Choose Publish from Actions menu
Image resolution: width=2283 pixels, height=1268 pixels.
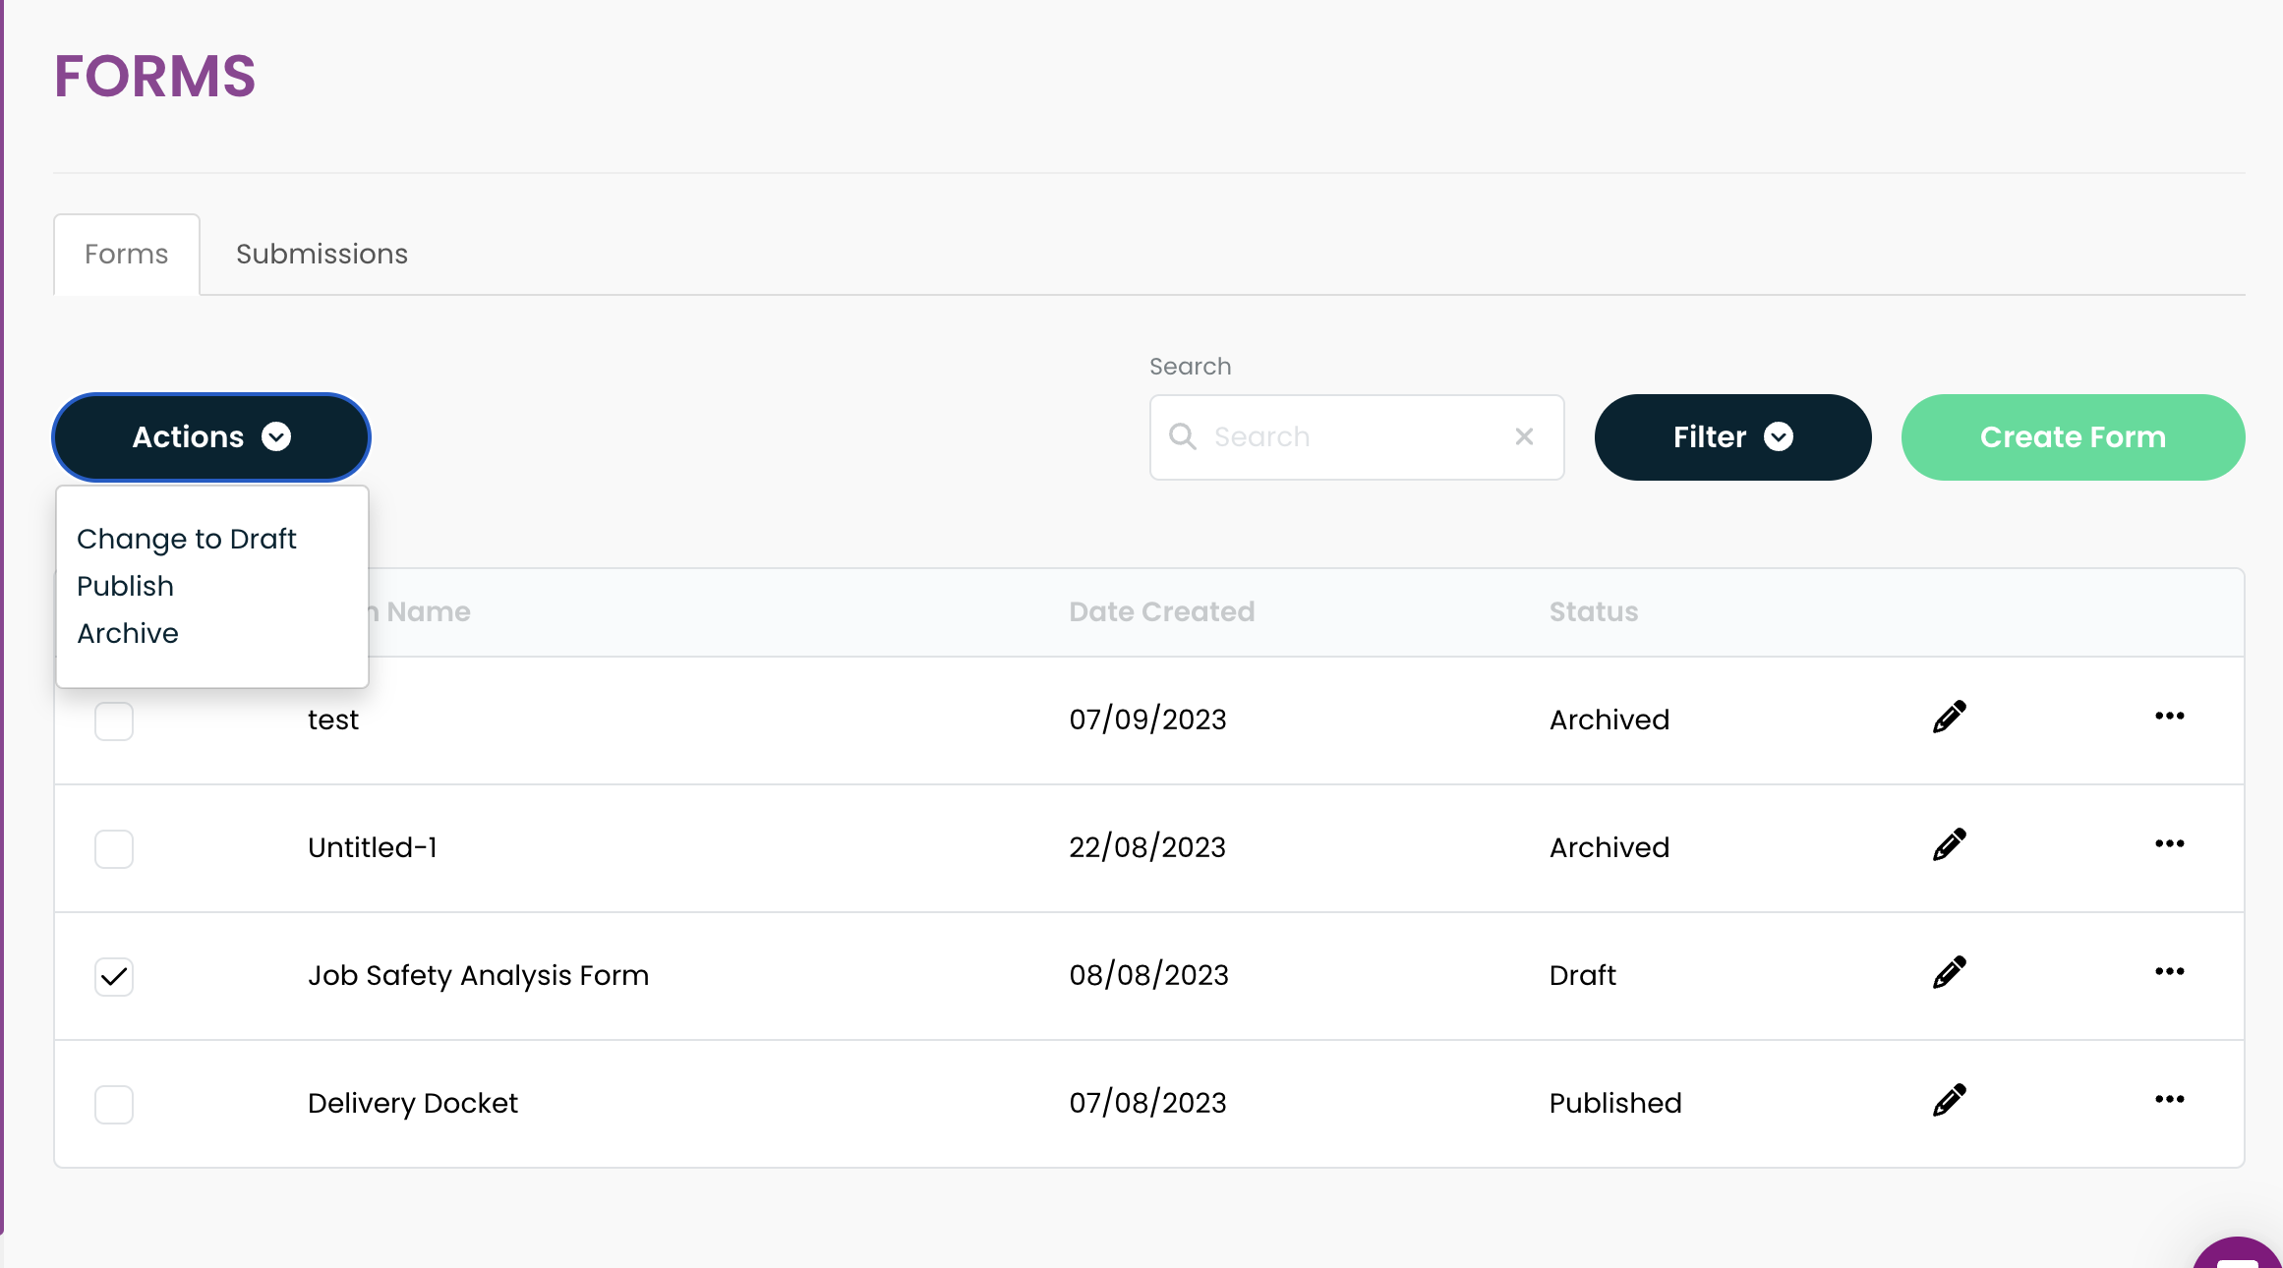tap(126, 586)
